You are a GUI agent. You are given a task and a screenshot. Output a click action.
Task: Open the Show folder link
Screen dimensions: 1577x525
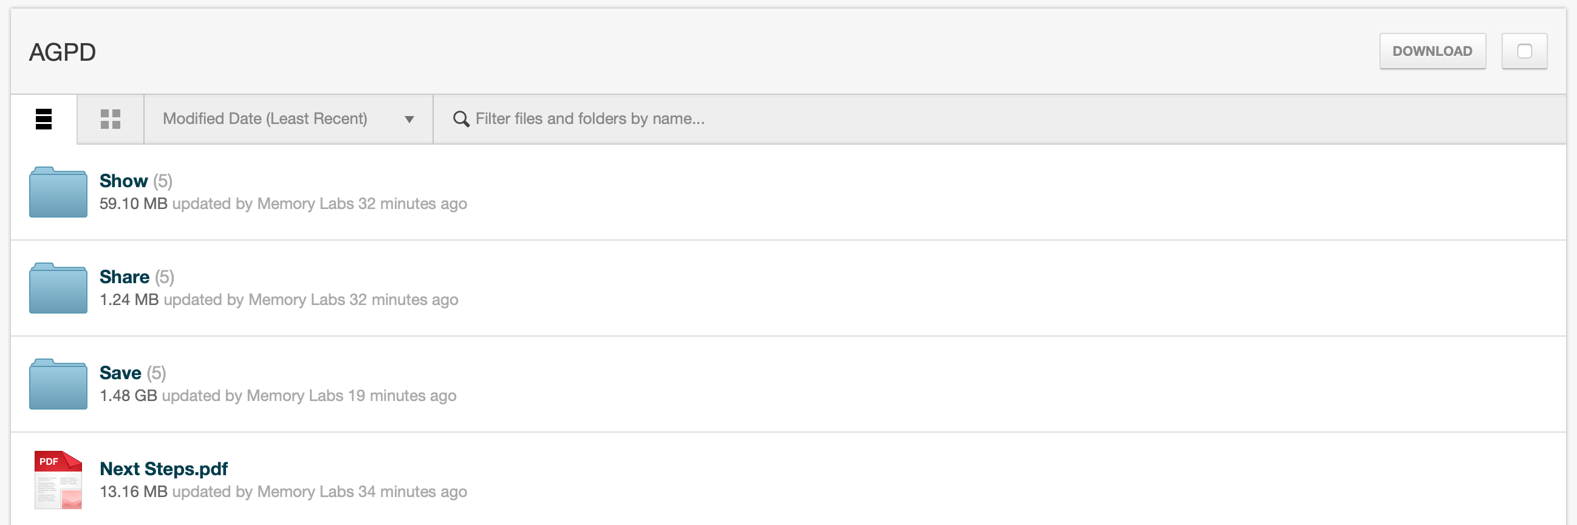click(124, 180)
